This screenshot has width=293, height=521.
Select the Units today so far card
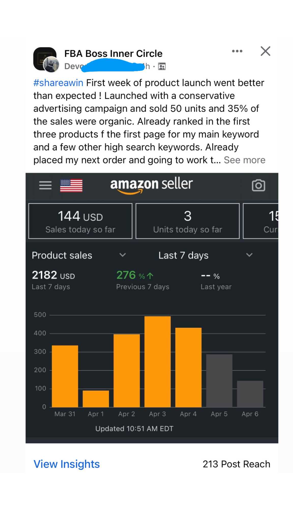[x=187, y=221]
